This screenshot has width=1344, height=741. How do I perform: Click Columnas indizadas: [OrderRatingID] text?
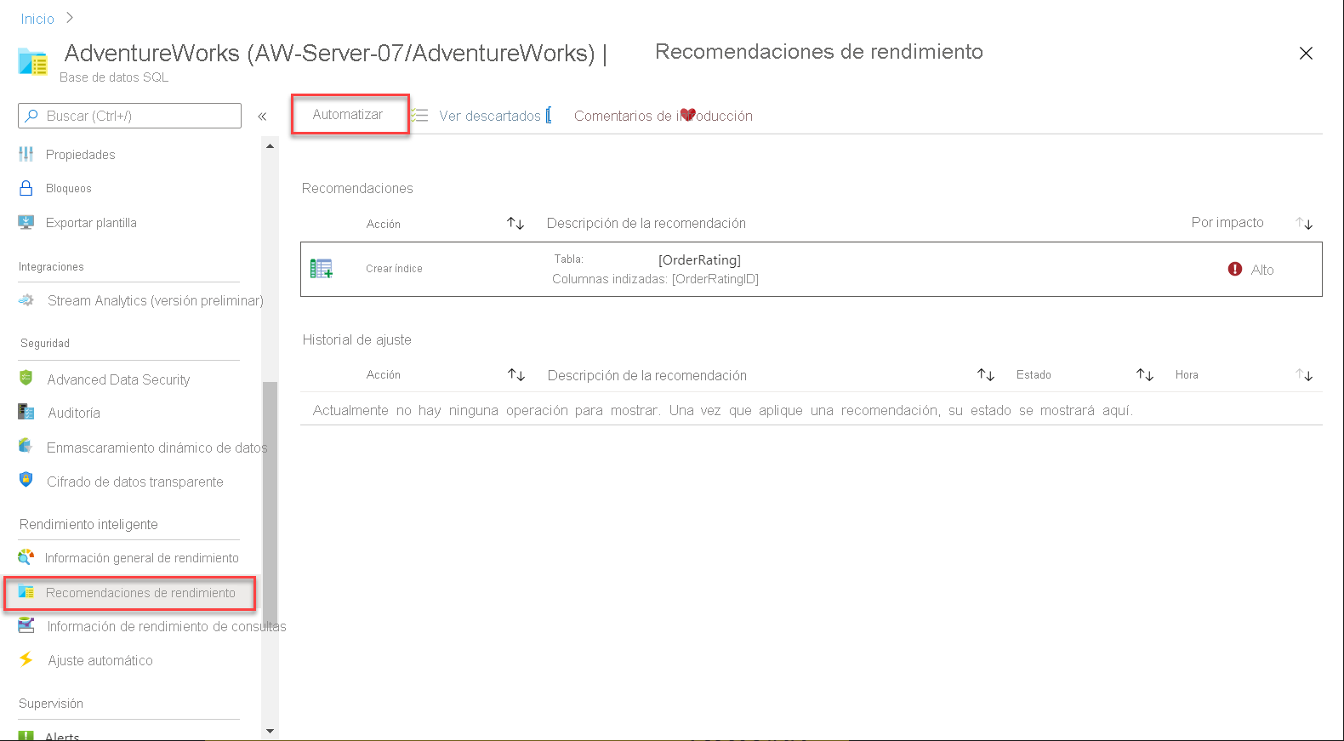click(655, 279)
